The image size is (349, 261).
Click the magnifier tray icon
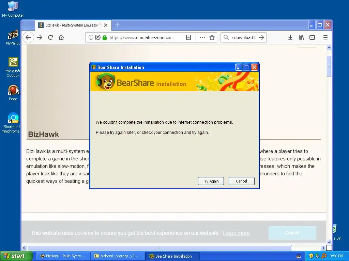(x=324, y=256)
